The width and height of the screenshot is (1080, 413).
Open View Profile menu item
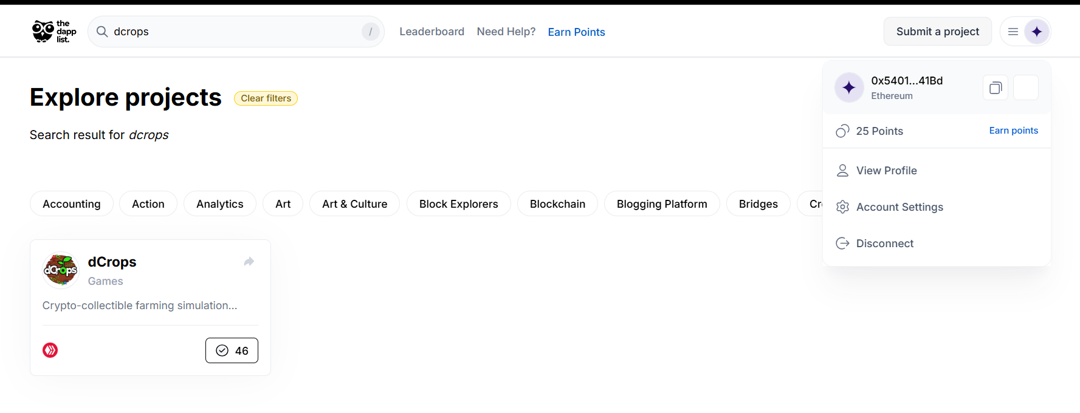(937, 171)
